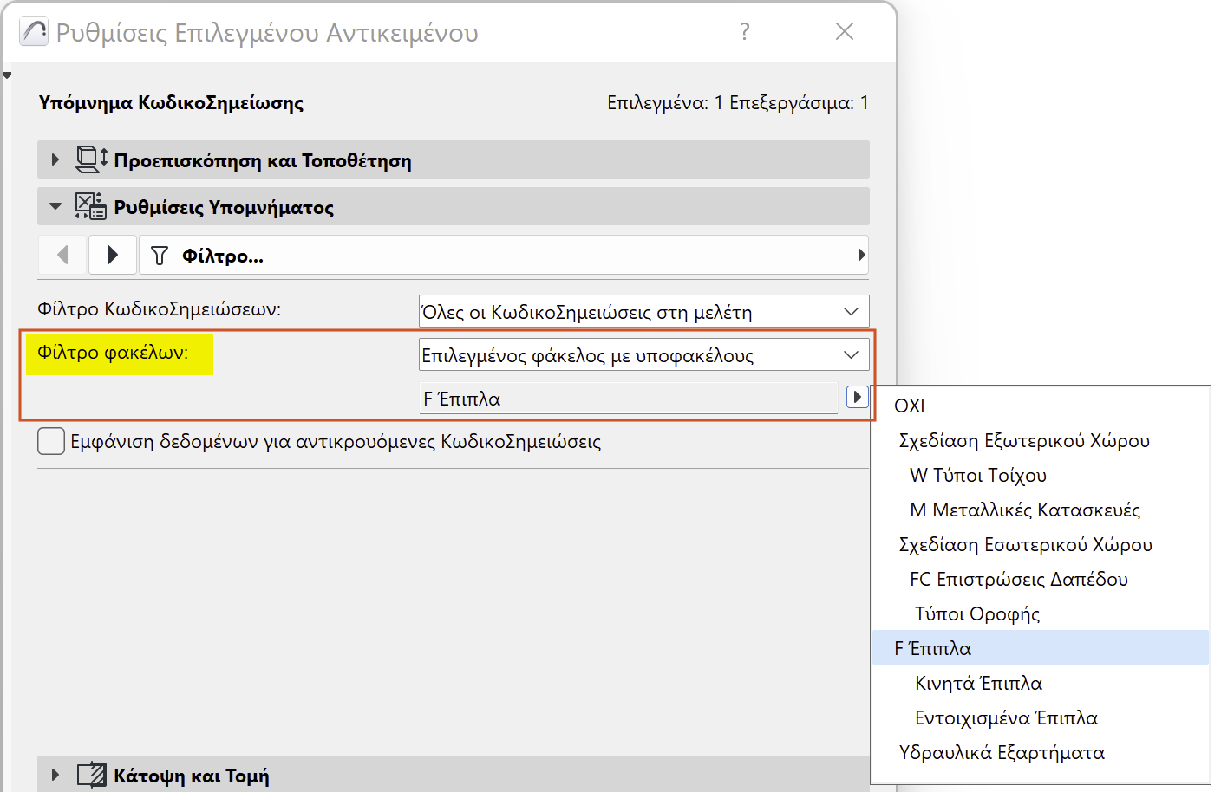The width and height of the screenshot is (1221, 792).
Task: Select Υδραυλικά Εξαρτήματα folder
Action: click(x=1041, y=752)
